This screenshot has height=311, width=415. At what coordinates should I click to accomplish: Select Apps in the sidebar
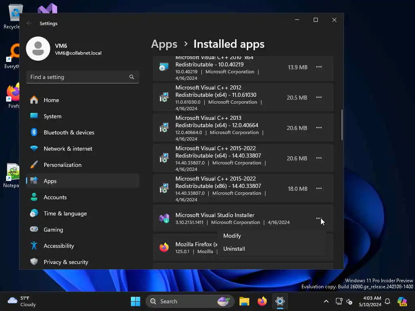pos(83,181)
